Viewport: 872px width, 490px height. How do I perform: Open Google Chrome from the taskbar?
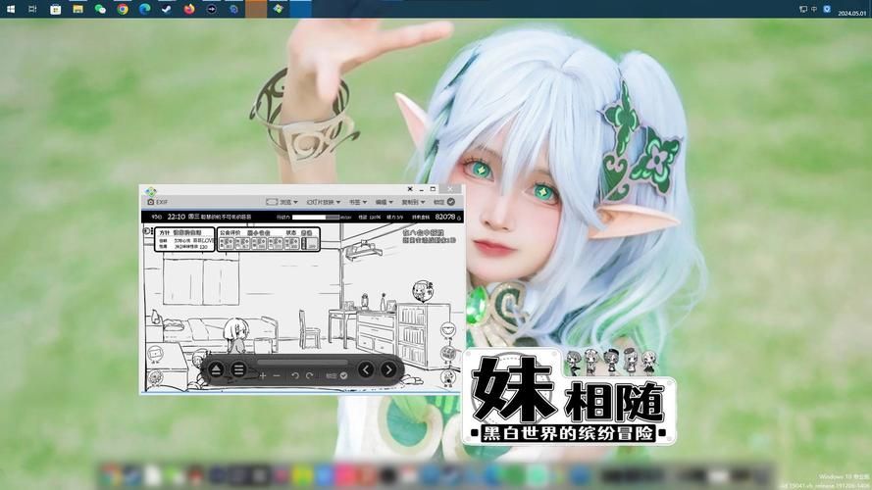coord(123,9)
